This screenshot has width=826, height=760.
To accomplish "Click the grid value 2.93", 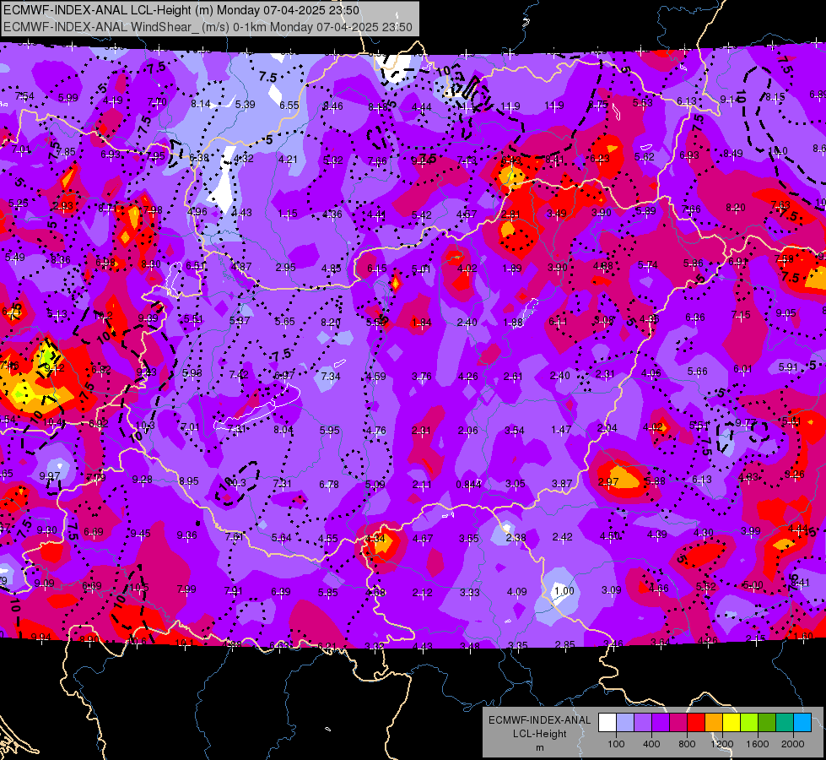I will point(62,206).
